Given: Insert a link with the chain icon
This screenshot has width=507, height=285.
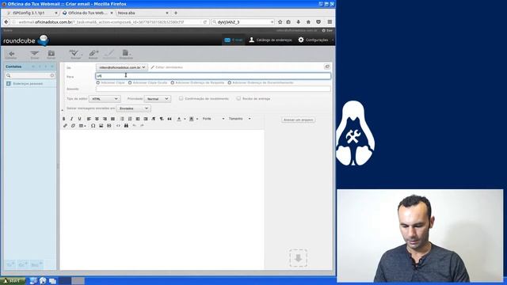Looking at the screenshot, I should point(65,126).
